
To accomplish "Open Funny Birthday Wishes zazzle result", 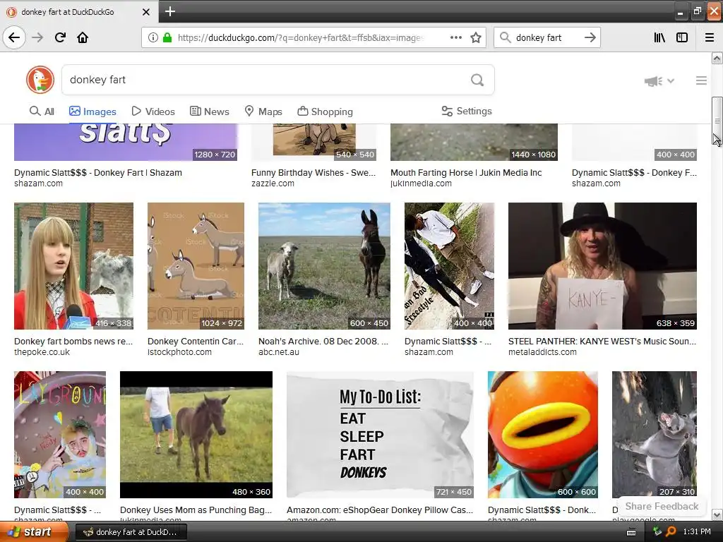I will pos(313,172).
